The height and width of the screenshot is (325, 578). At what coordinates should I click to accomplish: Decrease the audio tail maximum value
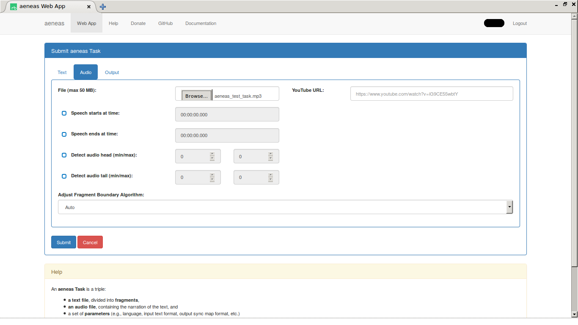click(x=270, y=179)
